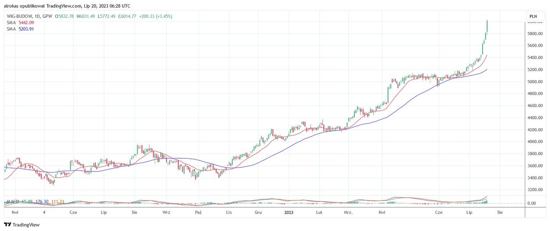Click the TradingView logo at bottom left
Image resolution: width=550 pixels, height=231 pixels.
[x=22, y=225]
